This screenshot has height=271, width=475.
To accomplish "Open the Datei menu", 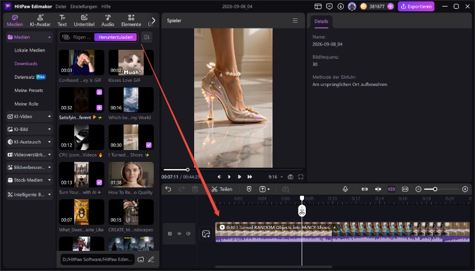I will (61, 7).
